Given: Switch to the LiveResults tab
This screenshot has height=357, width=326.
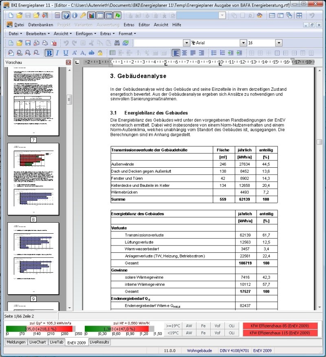Looking at the screenshot, I should [x=99, y=342].
